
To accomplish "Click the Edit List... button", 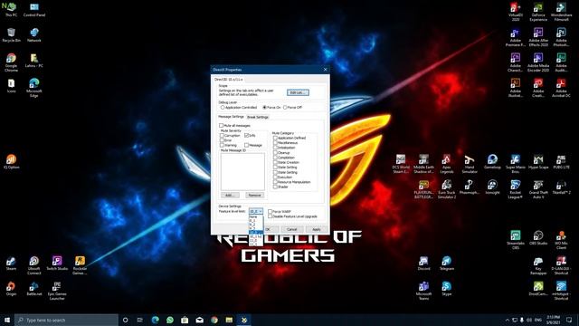I will tap(298, 92).
